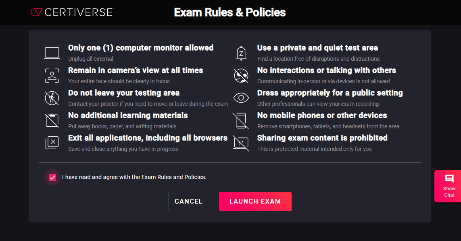Open the Show Chat panel
This screenshot has width=461, height=241.
coord(447,186)
